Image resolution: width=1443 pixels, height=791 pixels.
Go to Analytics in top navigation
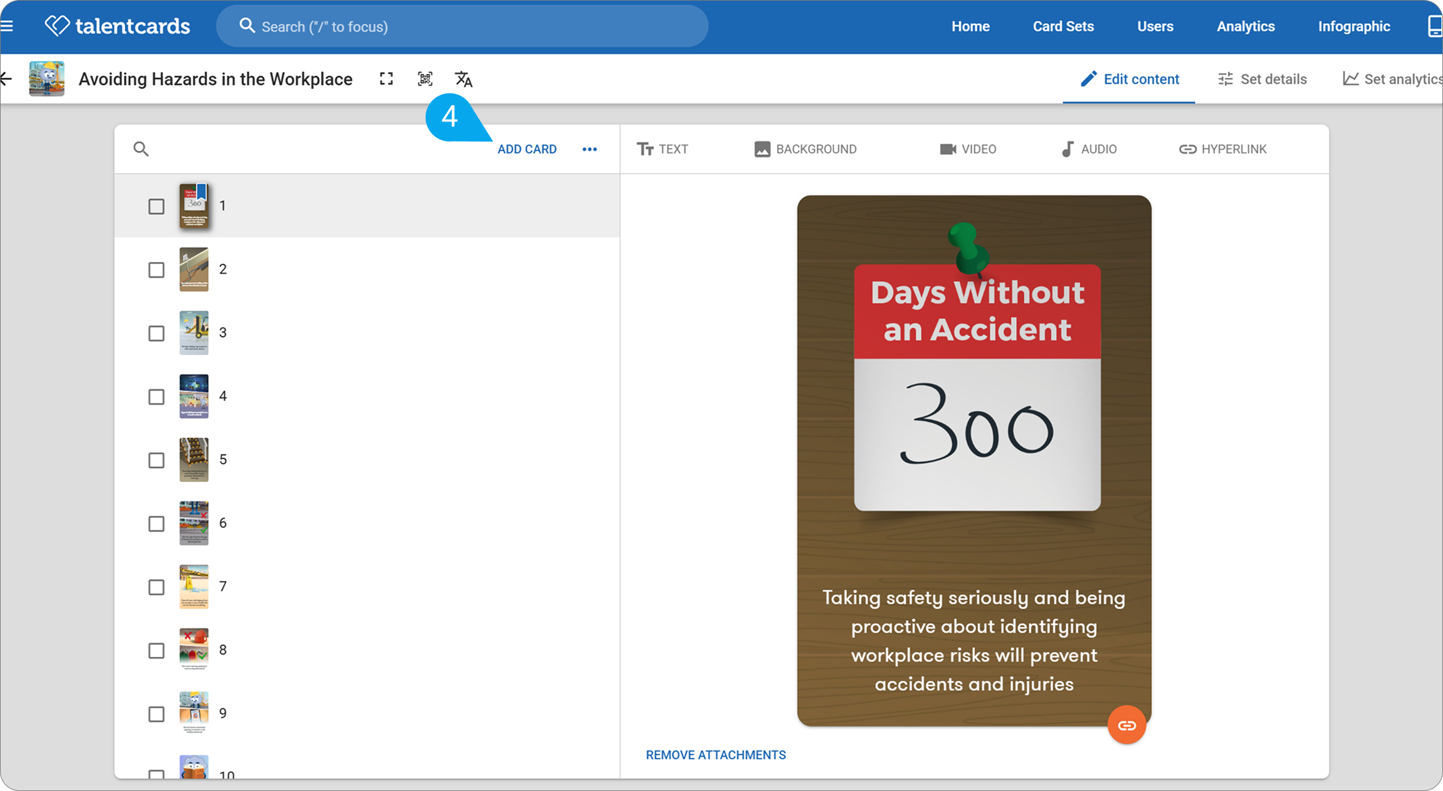[x=1246, y=26]
